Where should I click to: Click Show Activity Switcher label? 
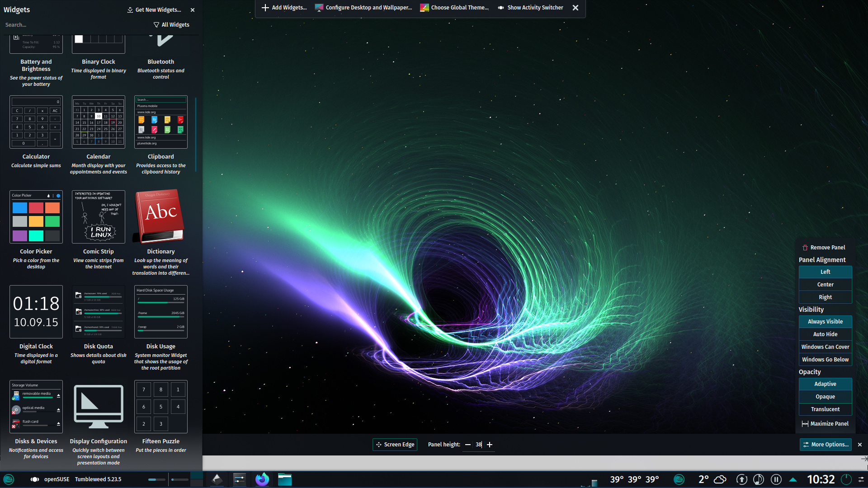click(x=535, y=8)
